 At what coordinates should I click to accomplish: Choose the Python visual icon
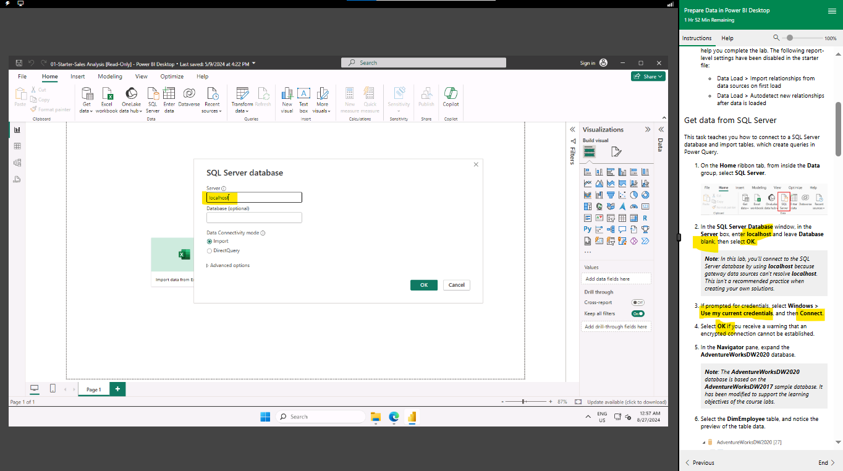click(588, 229)
